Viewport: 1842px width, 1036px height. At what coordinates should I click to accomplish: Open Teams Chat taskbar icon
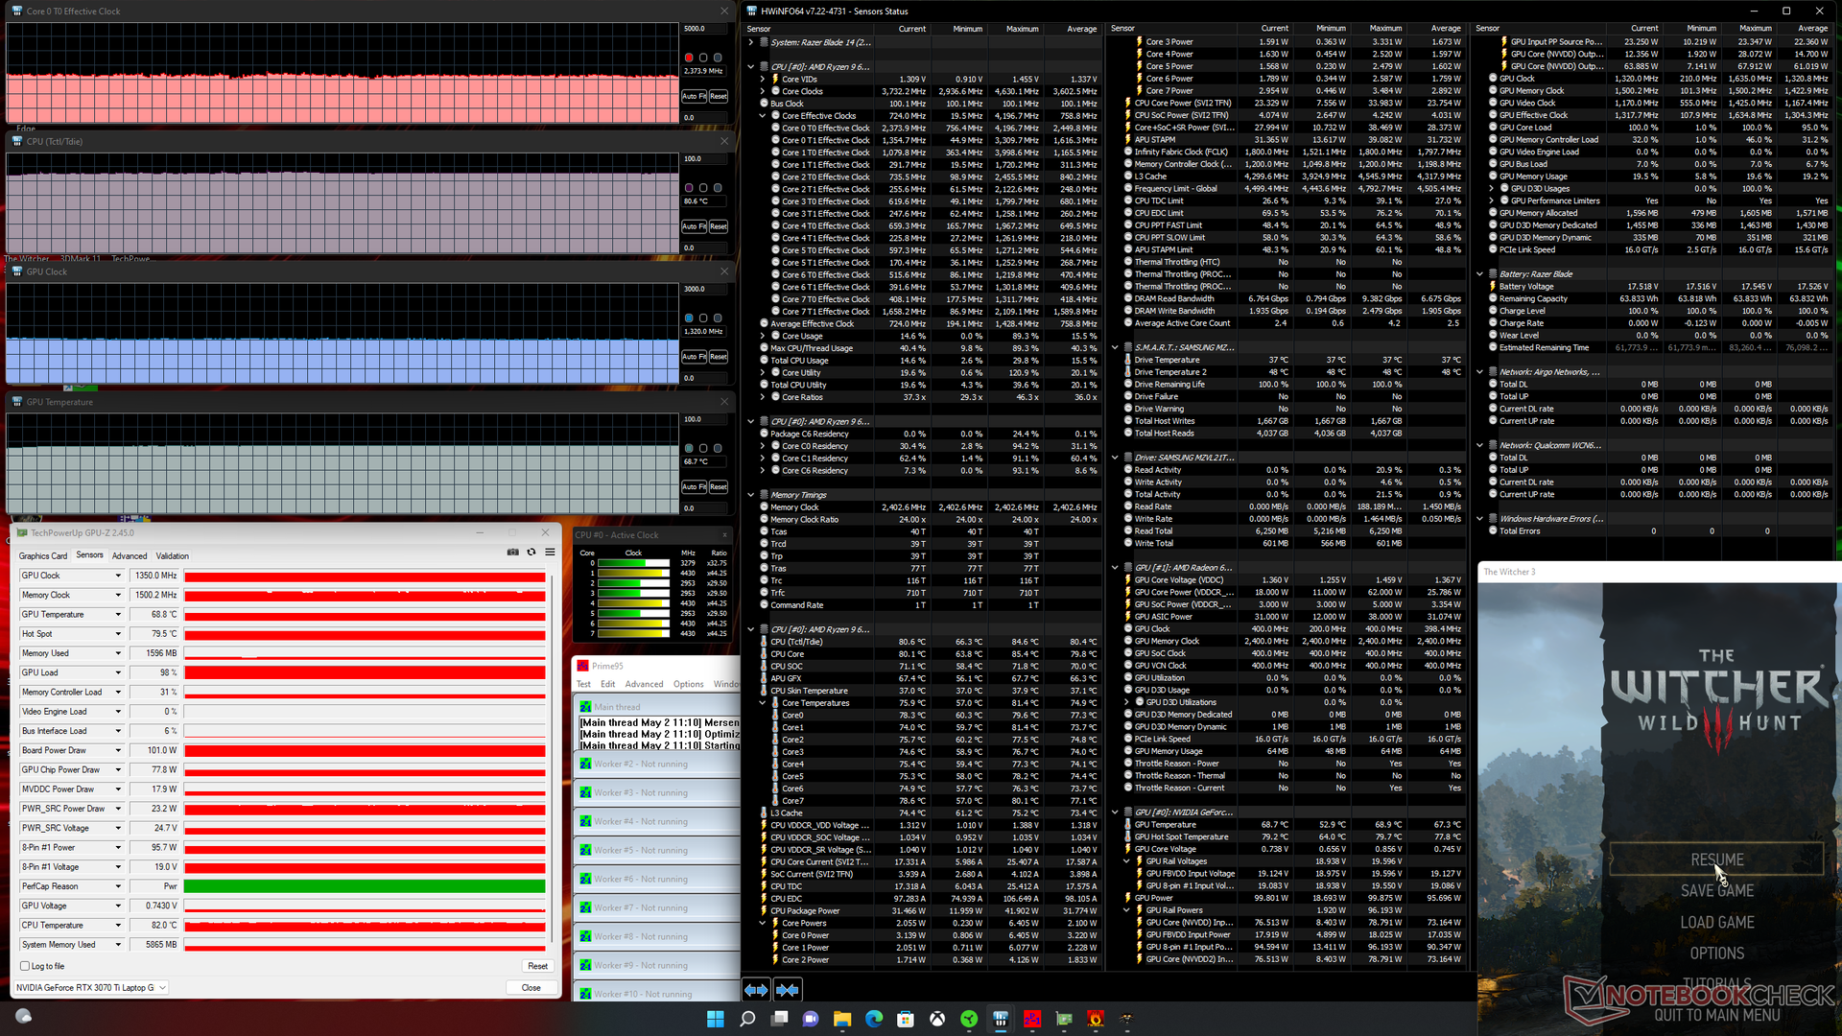[811, 1019]
